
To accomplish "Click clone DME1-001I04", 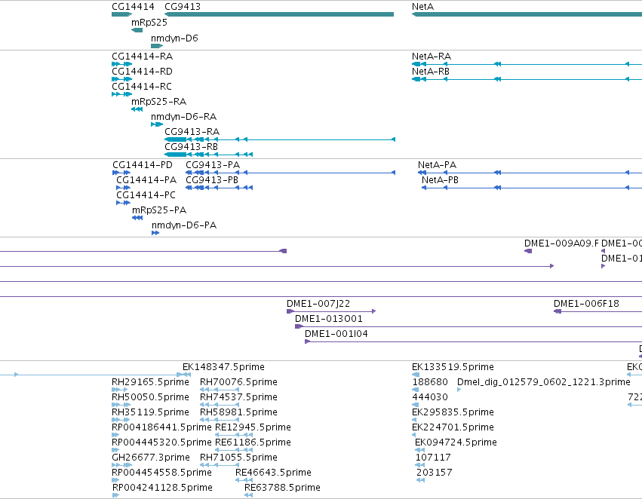I will tap(336, 334).
